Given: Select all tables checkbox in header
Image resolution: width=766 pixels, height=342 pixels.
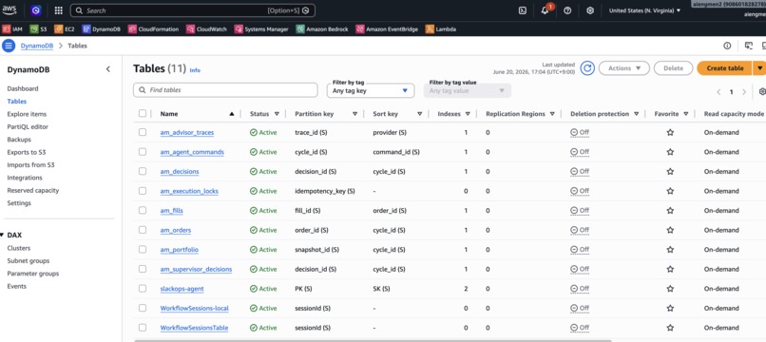Looking at the screenshot, I should [143, 113].
